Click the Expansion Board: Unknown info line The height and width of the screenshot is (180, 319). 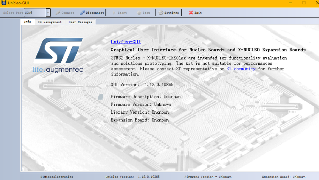point(140,120)
